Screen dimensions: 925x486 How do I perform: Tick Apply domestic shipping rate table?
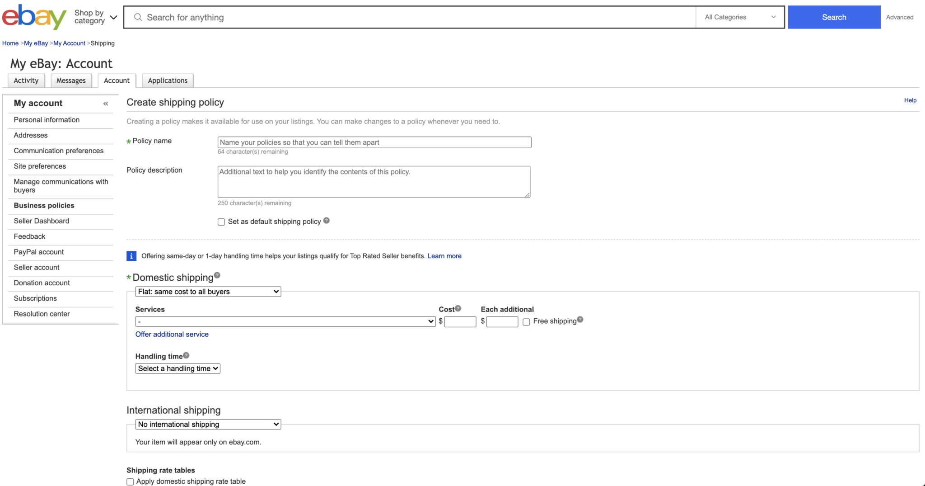(130, 482)
